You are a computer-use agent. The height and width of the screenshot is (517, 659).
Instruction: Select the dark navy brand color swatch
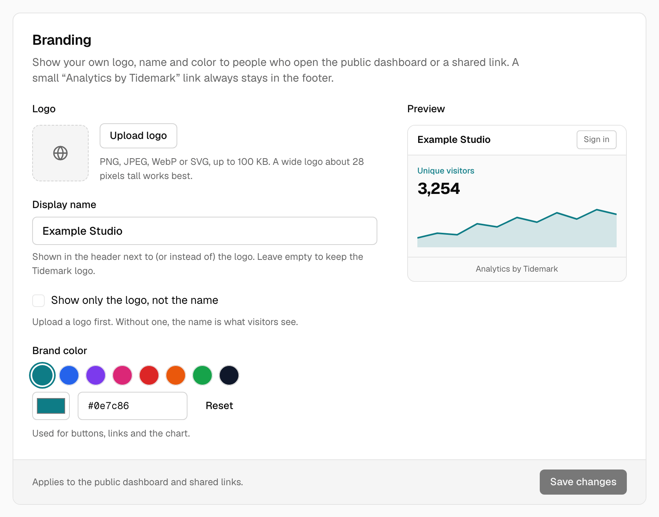[x=229, y=375]
